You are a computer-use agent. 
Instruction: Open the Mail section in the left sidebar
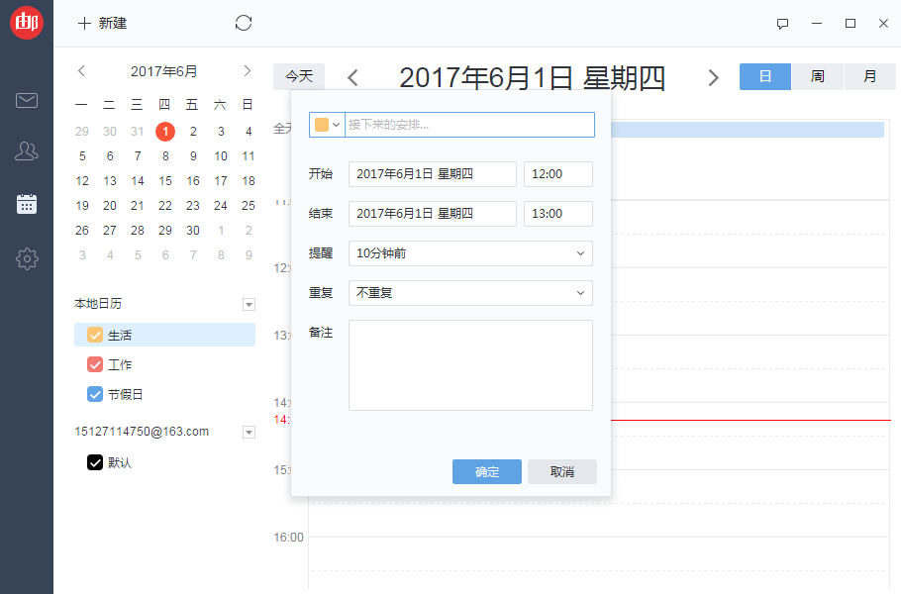click(x=26, y=100)
